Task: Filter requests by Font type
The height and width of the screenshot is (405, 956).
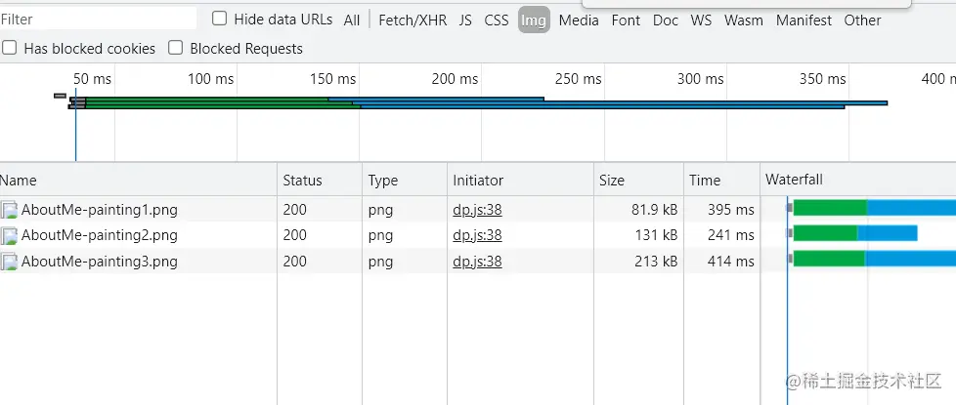Action: coord(626,20)
